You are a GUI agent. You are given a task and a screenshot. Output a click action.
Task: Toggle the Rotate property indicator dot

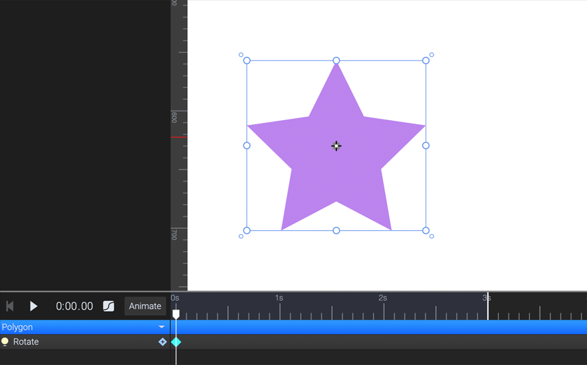pos(5,341)
